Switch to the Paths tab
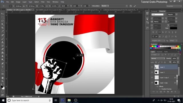Image resolution: width=183 pixels, height=103 pixels. point(166,52)
